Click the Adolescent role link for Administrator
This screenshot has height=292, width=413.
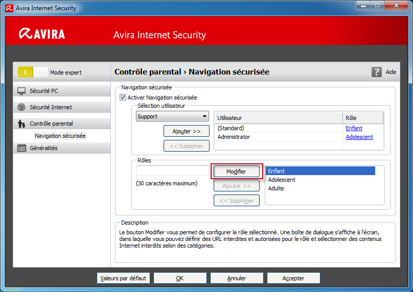point(359,137)
